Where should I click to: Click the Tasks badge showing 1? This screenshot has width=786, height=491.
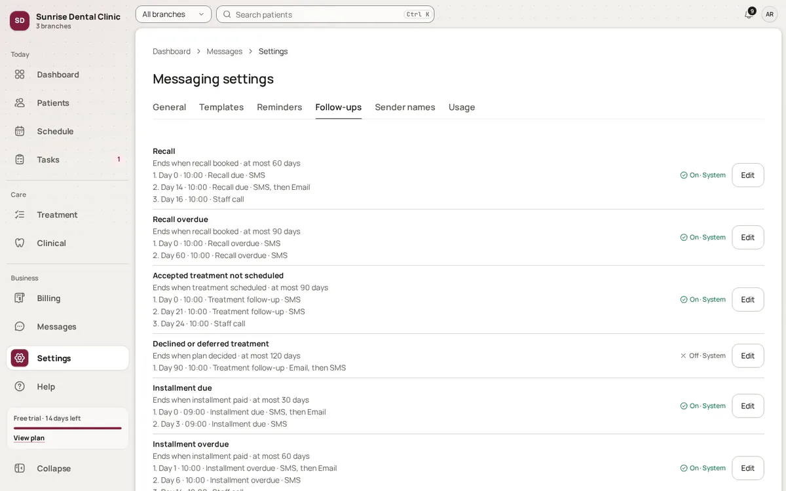pos(119,159)
